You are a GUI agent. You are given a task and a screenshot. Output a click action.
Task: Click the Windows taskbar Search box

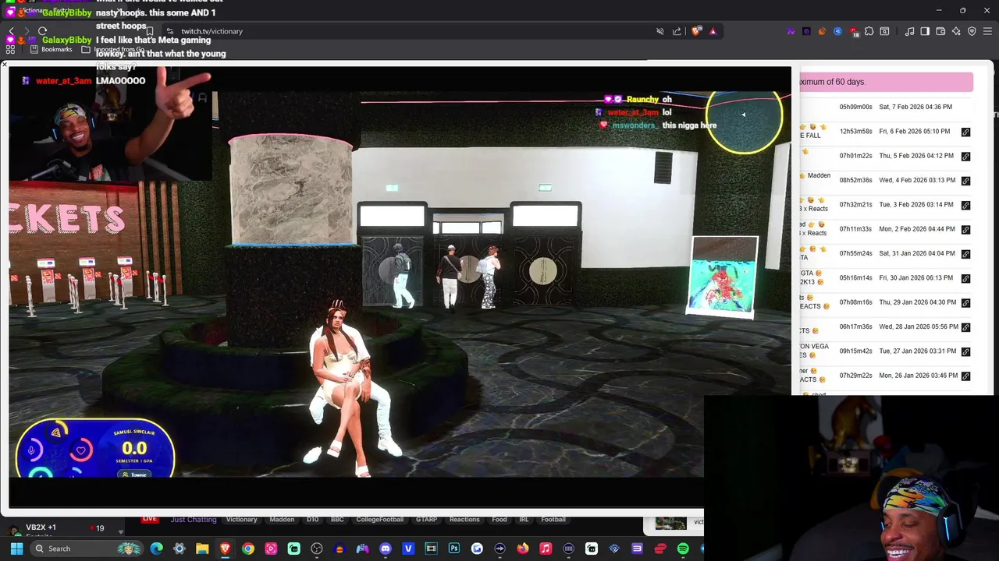pos(87,549)
